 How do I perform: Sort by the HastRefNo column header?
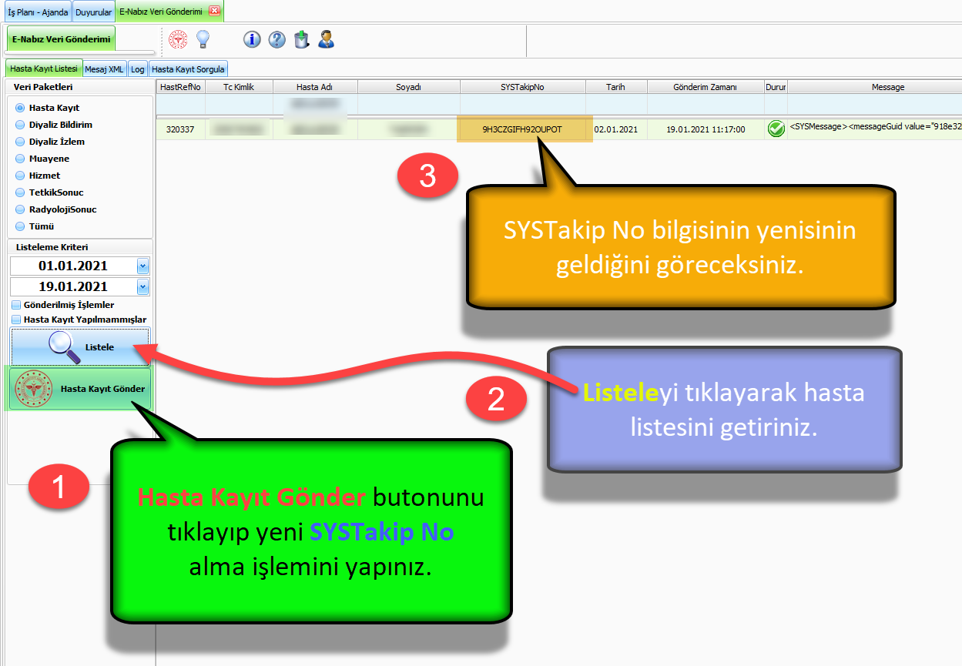[180, 87]
